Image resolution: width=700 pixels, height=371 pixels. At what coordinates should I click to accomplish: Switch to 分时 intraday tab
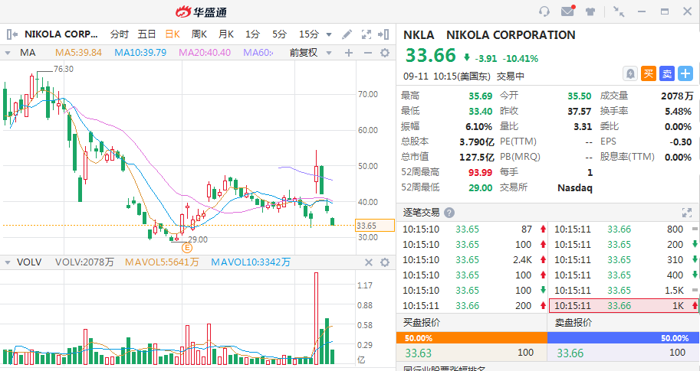pyautogui.click(x=119, y=34)
